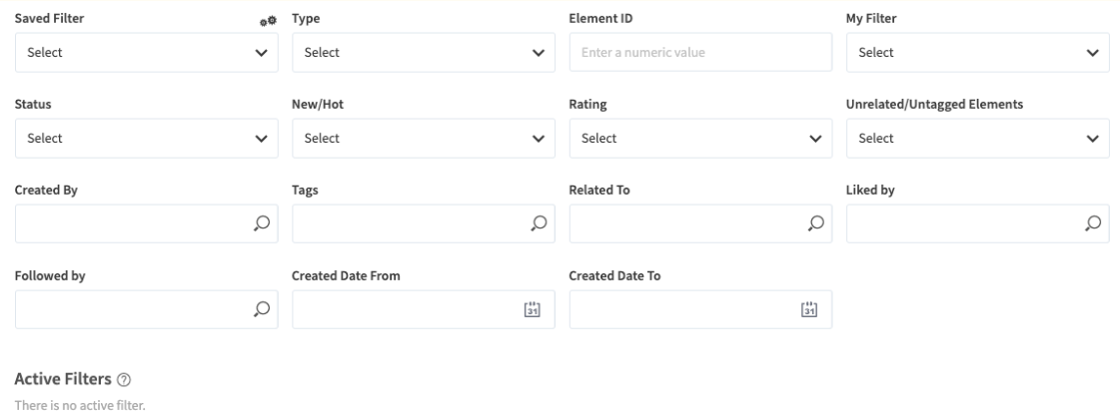Image resolution: width=1120 pixels, height=418 pixels.
Task: Click the search icon in Followed by
Action: pyautogui.click(x=262, y=309)
